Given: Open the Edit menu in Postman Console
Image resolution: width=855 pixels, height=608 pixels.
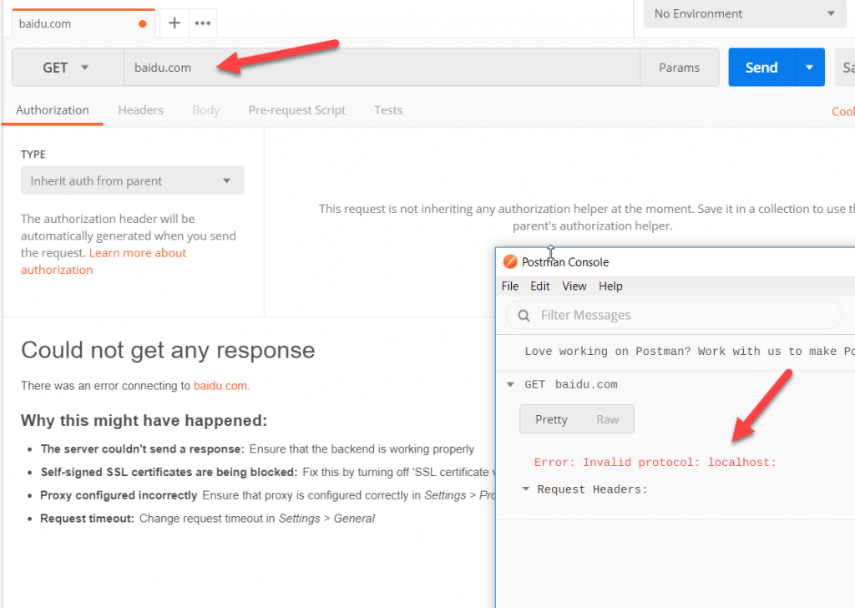Looking at the screenshot, I should 540,286.
